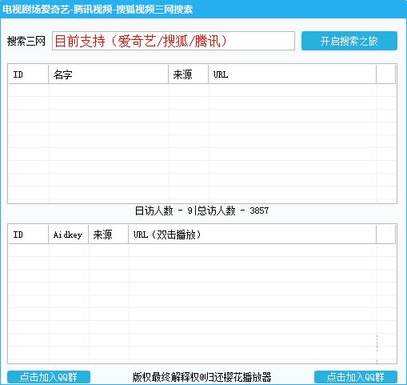Viewport: 407px width, 385px height.
Task: Click the ID header in lower table
Action: 28,235
